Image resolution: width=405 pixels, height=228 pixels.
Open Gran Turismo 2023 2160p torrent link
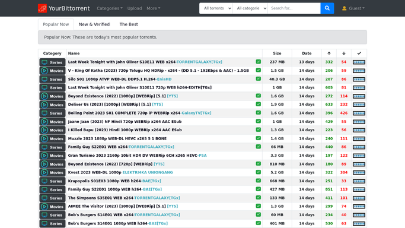(x=137, y=156)
